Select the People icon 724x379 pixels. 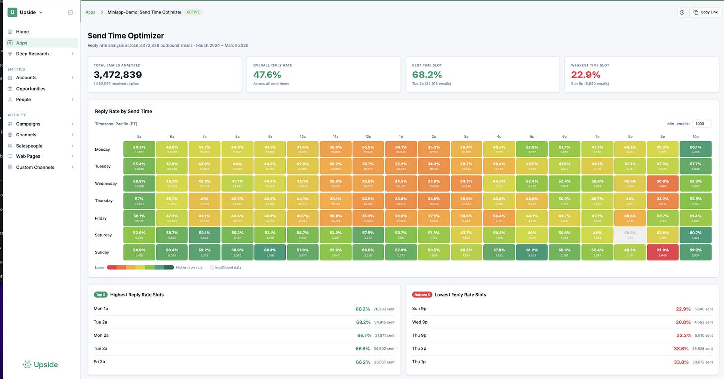pos(10,99)
